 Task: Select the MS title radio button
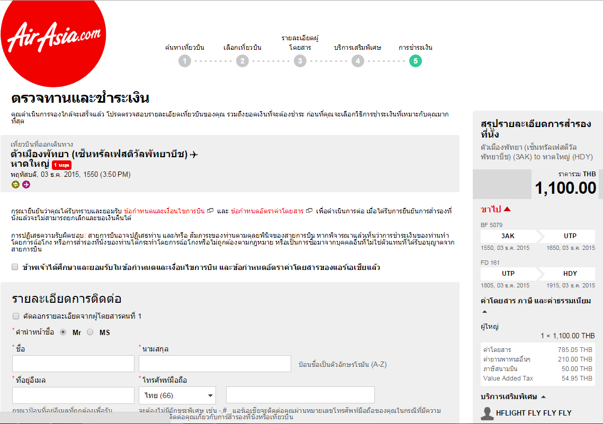point(90,332)
